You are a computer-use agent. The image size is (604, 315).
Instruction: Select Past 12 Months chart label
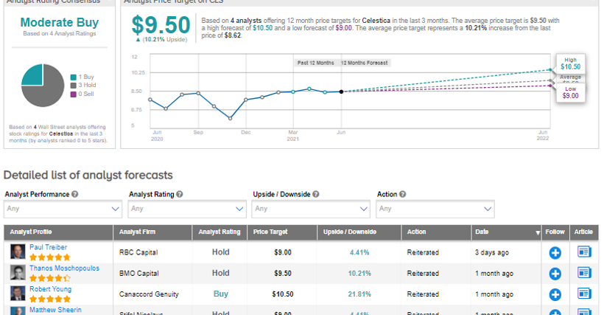315,63
